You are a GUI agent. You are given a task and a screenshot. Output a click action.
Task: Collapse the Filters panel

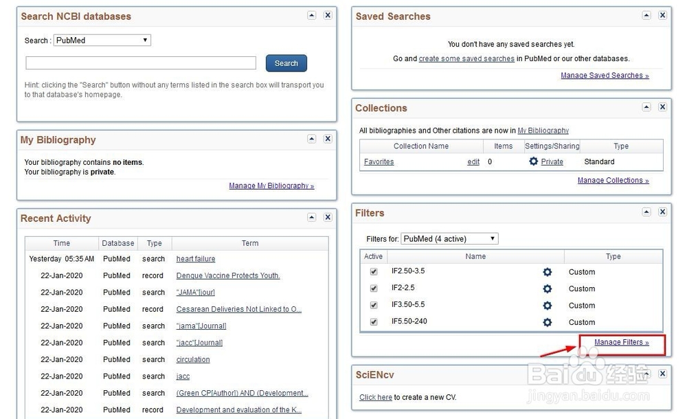pyautogui.click(x=646, y=212)
